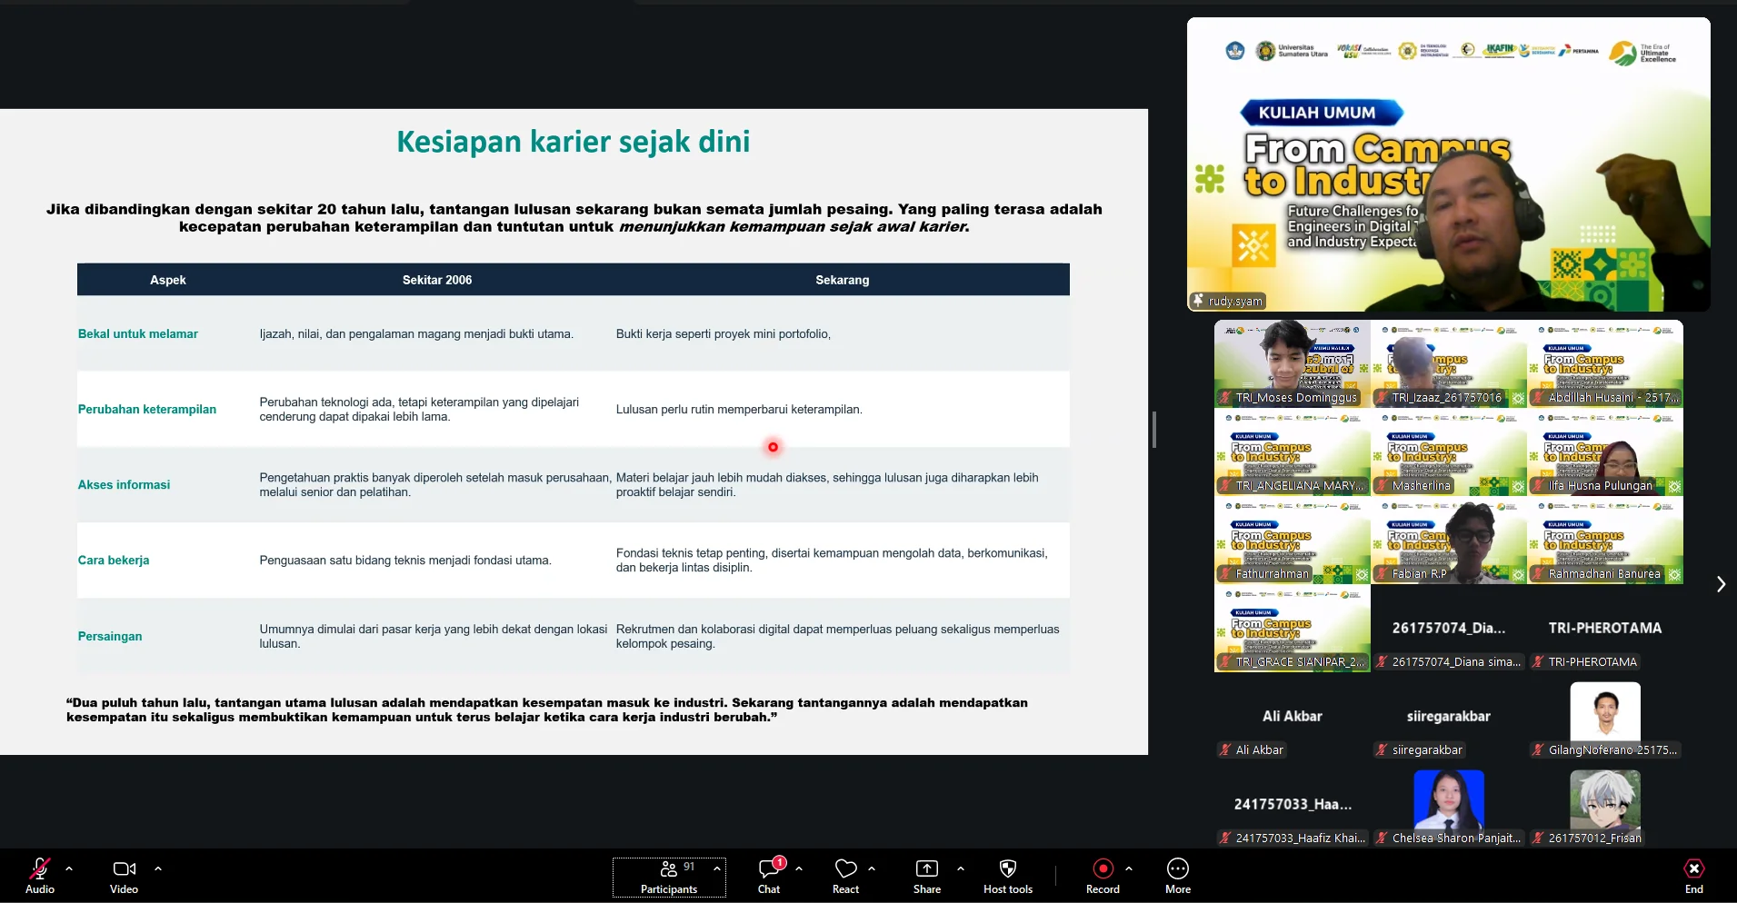This screenshot has height=903, width=1737.
Task: Expand React options arrow
Action: [872, 868]
